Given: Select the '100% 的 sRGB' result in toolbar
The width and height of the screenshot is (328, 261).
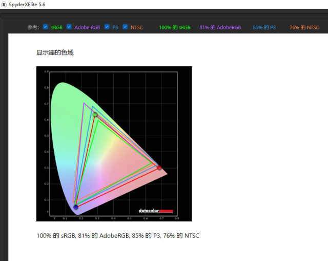Looking at the screenshot, I should coord(175,27).
